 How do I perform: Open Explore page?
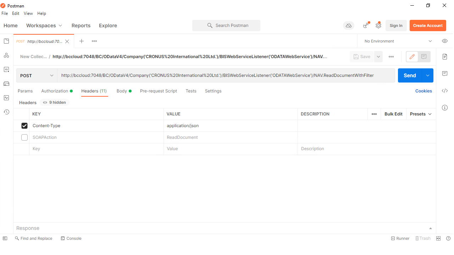(108, 25)
